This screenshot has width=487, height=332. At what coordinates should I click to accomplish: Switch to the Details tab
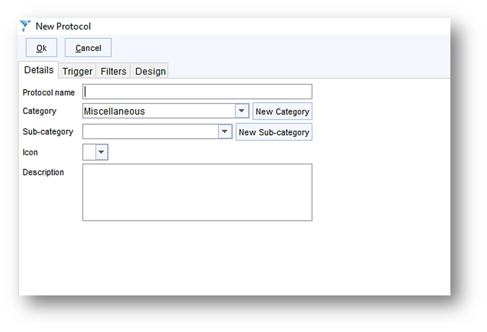(x=39, y=70)
